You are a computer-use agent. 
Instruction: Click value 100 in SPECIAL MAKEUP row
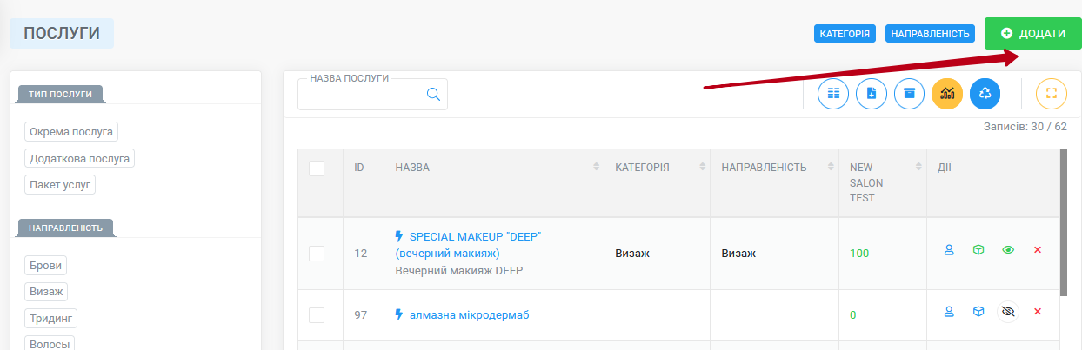point(859,254)
